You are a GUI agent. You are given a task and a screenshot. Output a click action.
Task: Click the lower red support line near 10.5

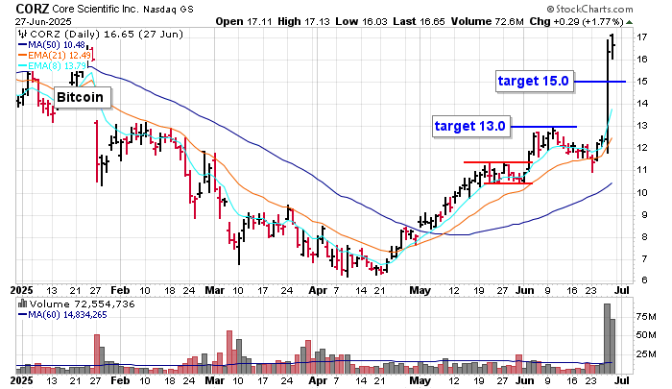coord(509,182)
